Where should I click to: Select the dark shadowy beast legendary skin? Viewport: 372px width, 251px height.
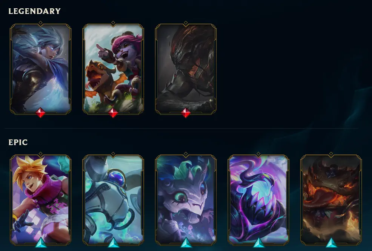tap(186, 68)
